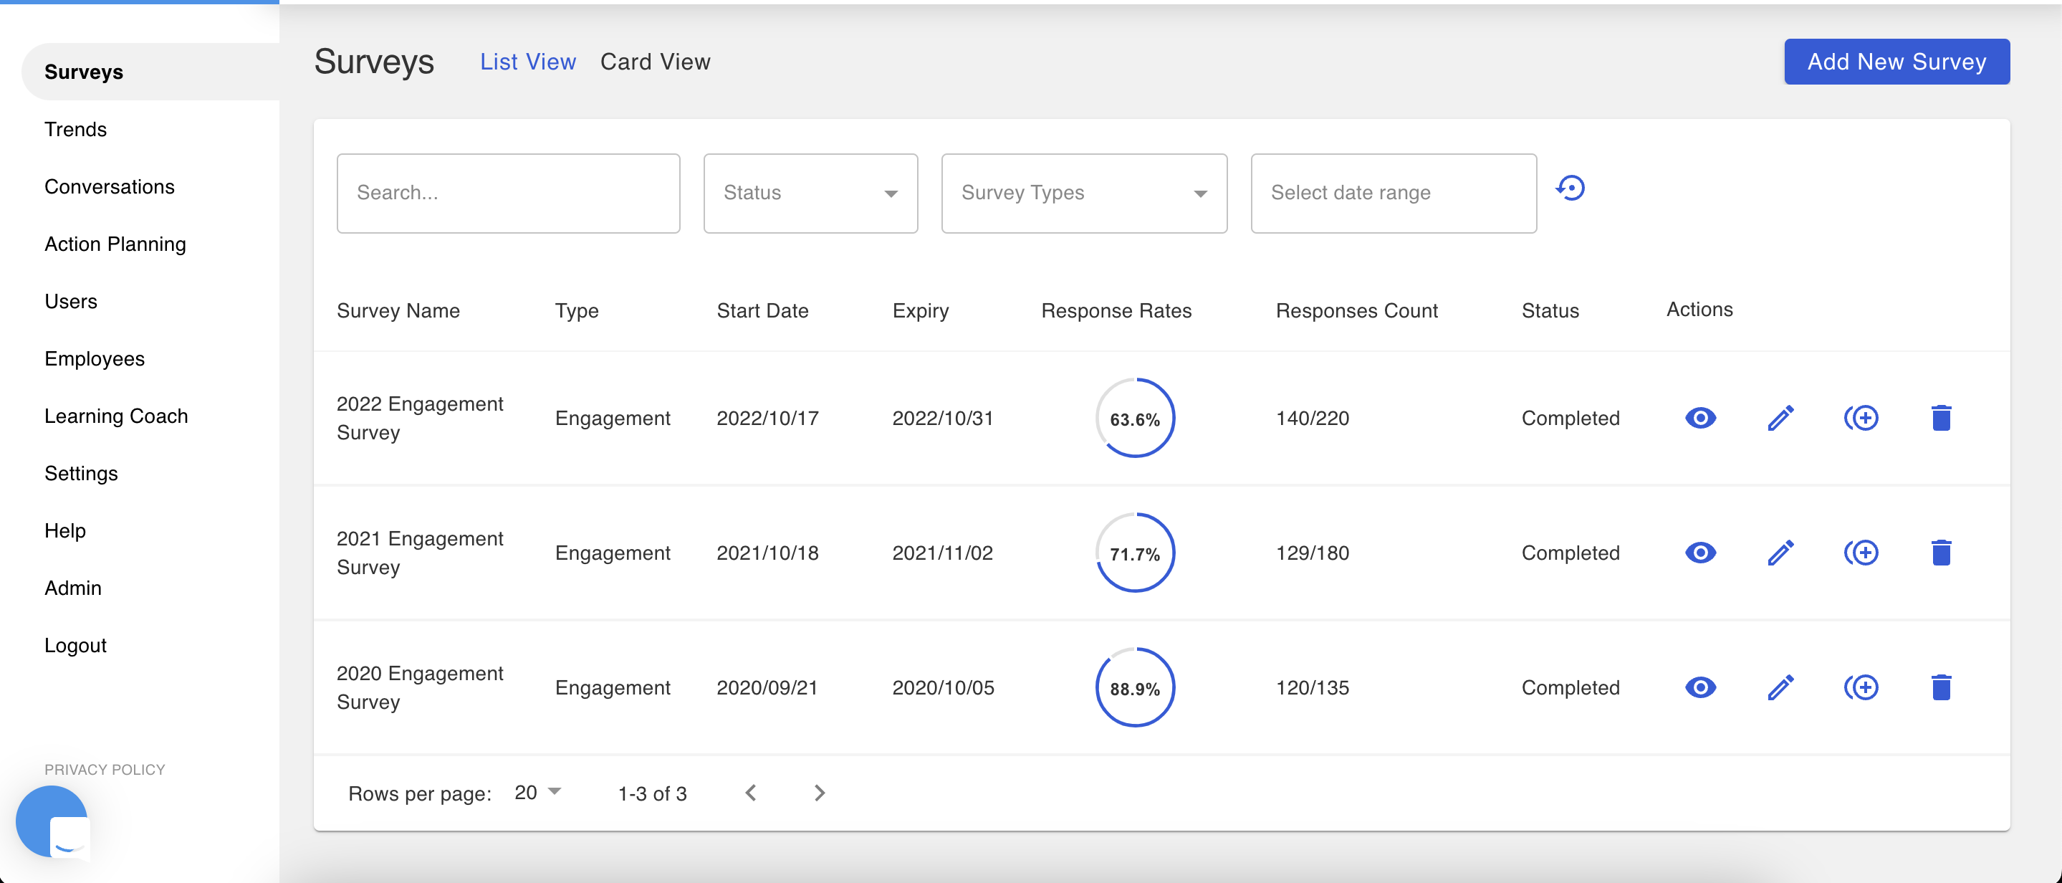Go to previous page arrow
The height and width of the screenshot is (883, 2062).
coord(750,793)
